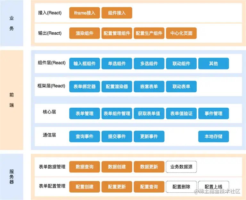Click the blue 联动组件 block

(x=181, y=63)
